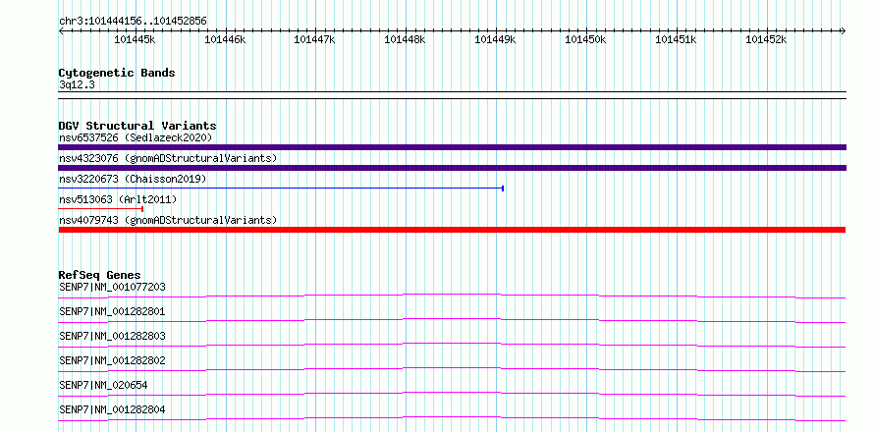This screenshot has height=432, width=874.
Task: Open variant nsv513063 (Arlt2011) label
Action: 118,199
